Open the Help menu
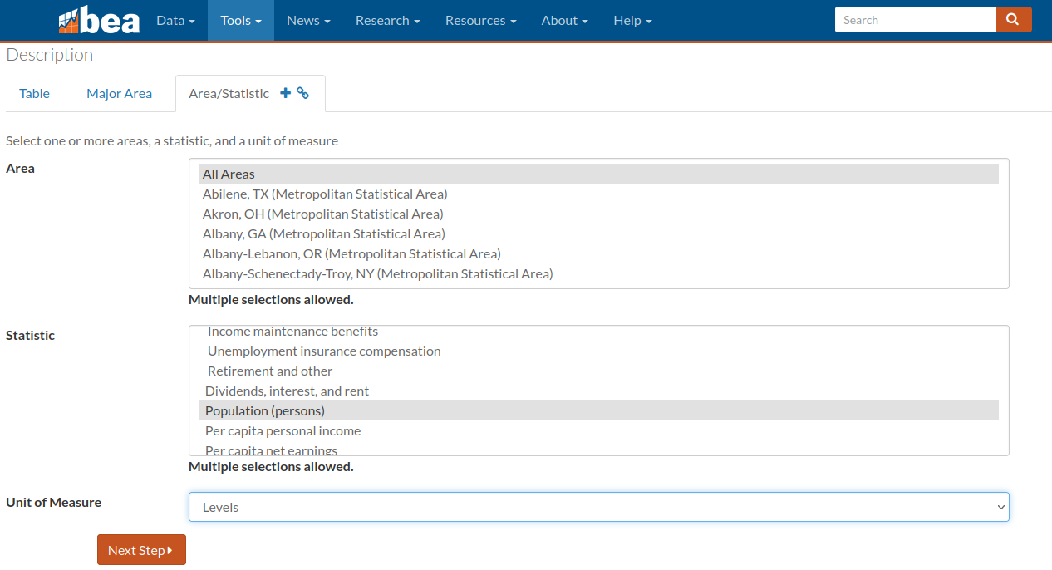The image size is (1052, 570). (x=632, y=20)
